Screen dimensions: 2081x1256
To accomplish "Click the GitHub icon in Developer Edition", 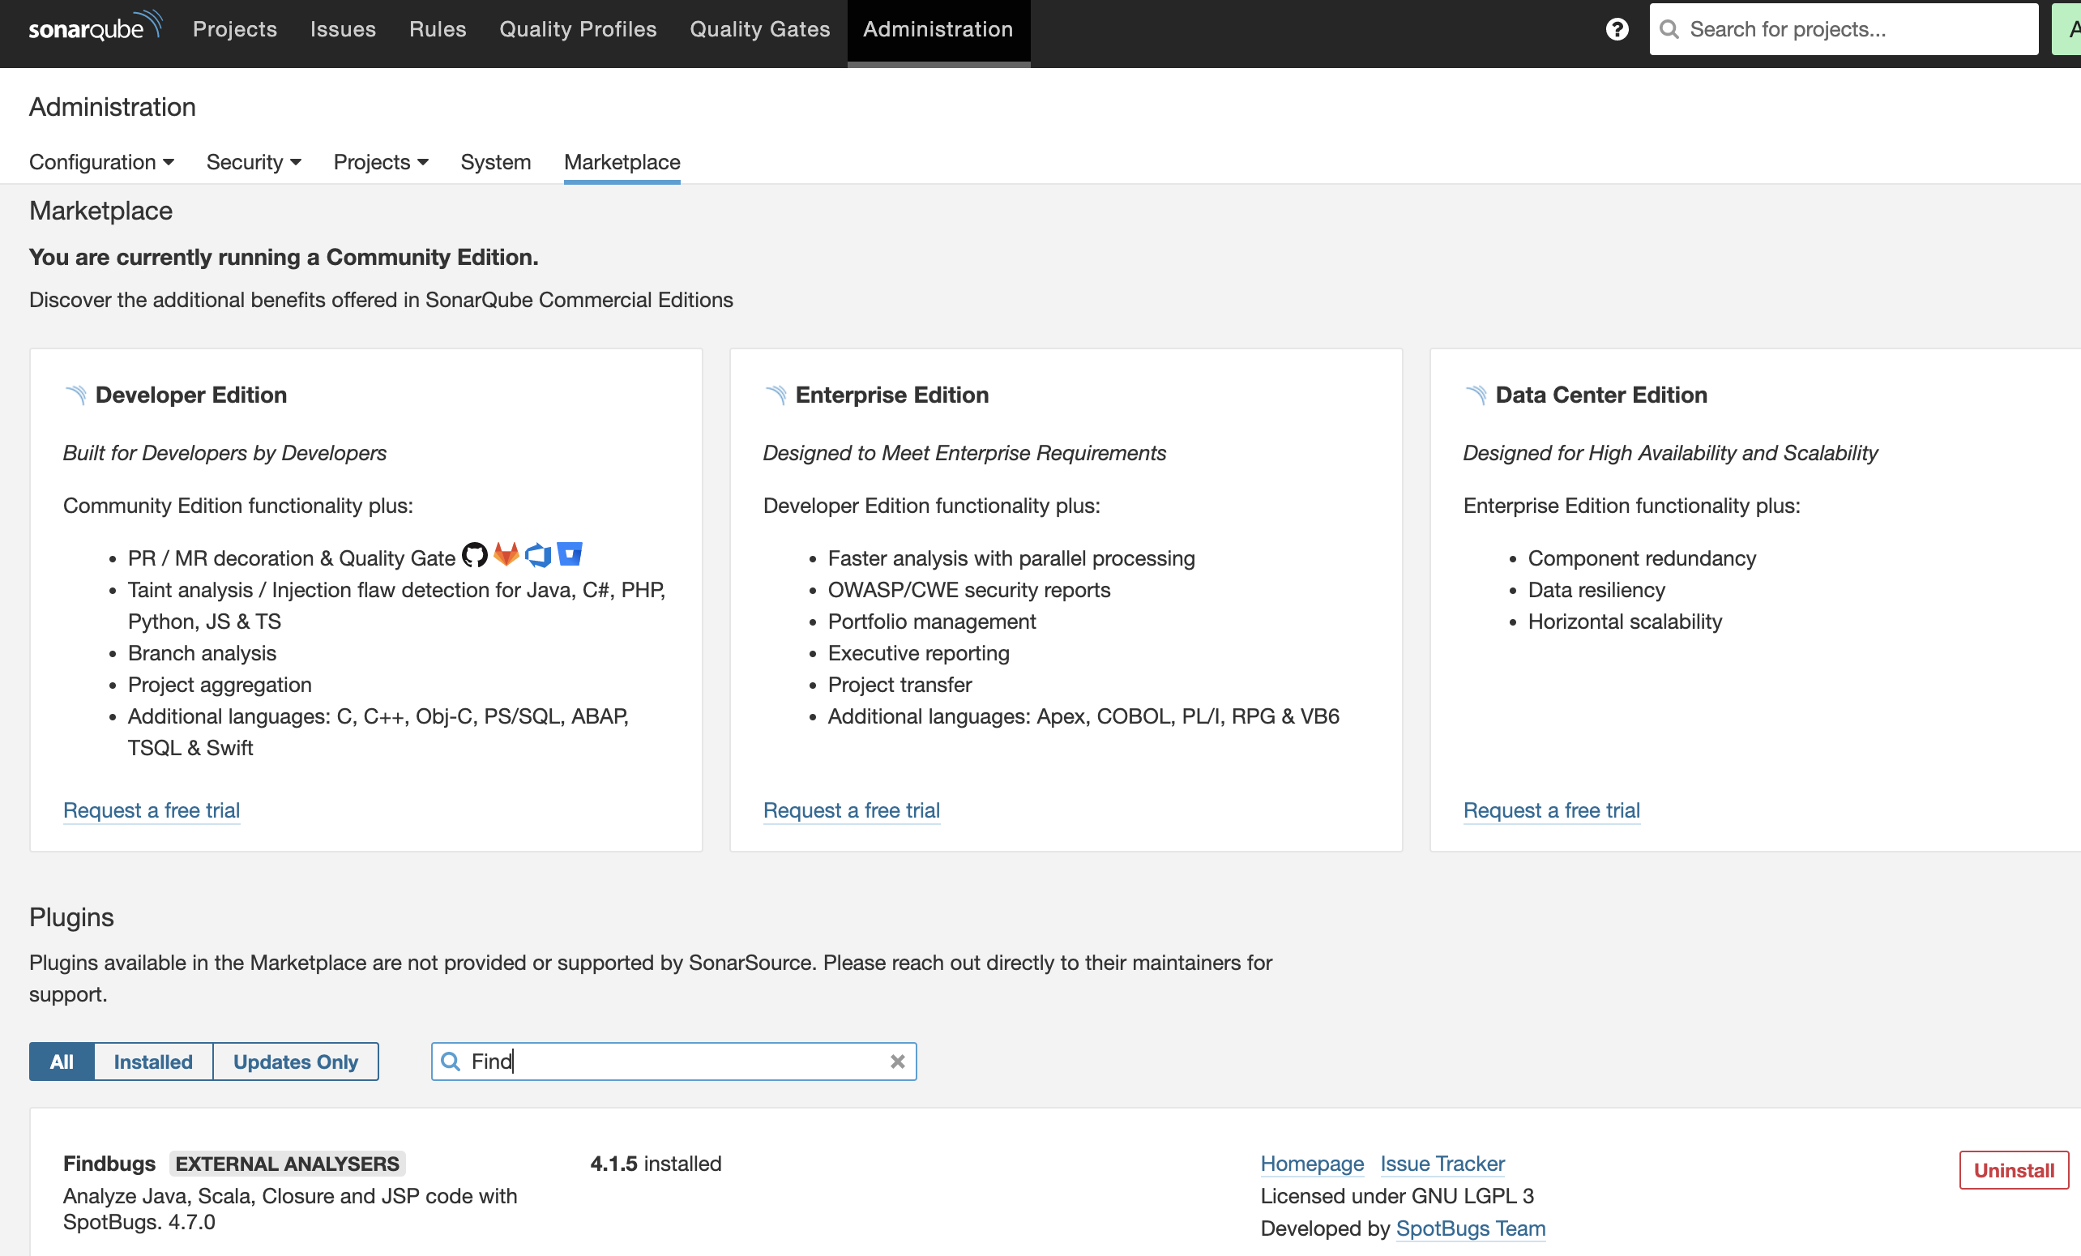I will (x=475, y=555).
